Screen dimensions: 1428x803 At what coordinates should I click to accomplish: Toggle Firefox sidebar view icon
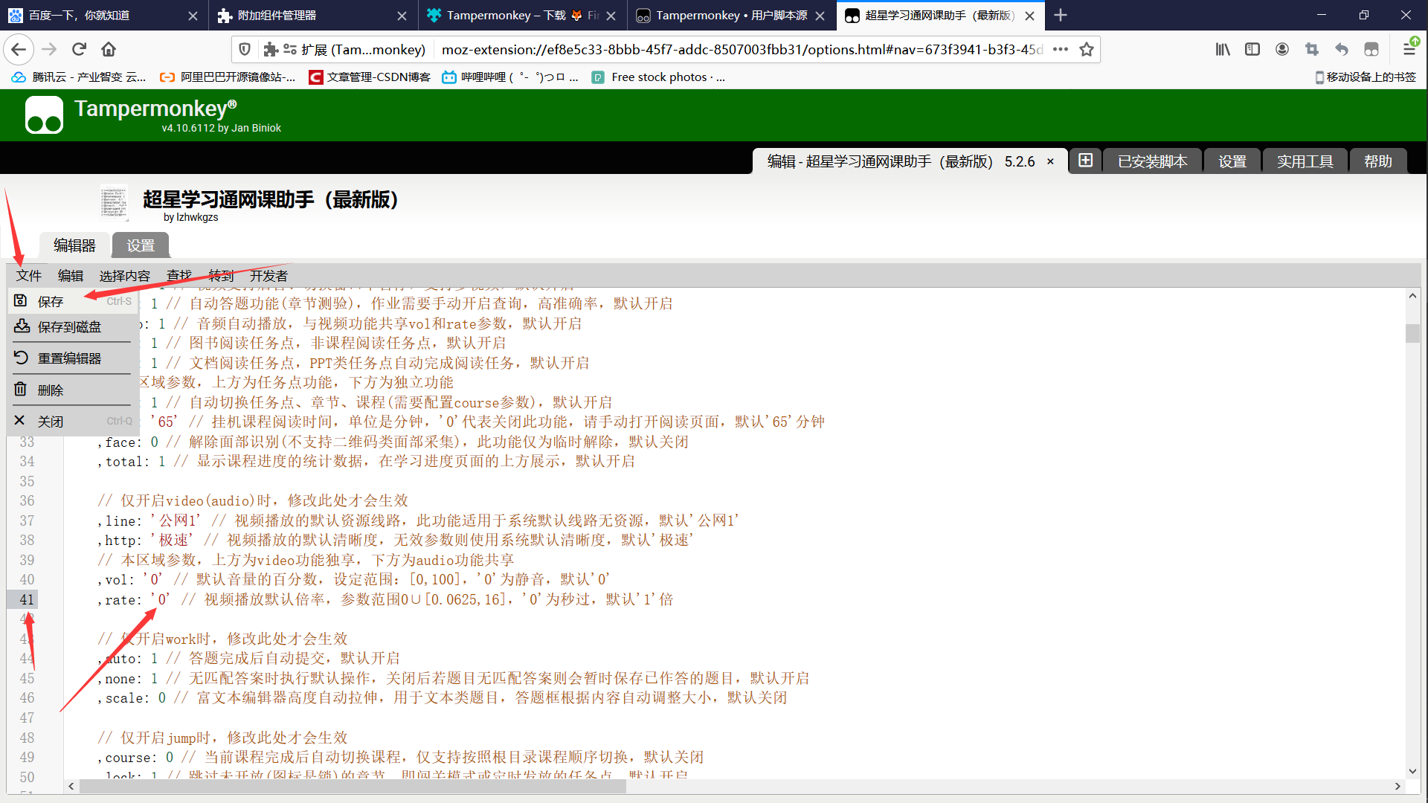pyautogui.click(x=1252, y=49)
